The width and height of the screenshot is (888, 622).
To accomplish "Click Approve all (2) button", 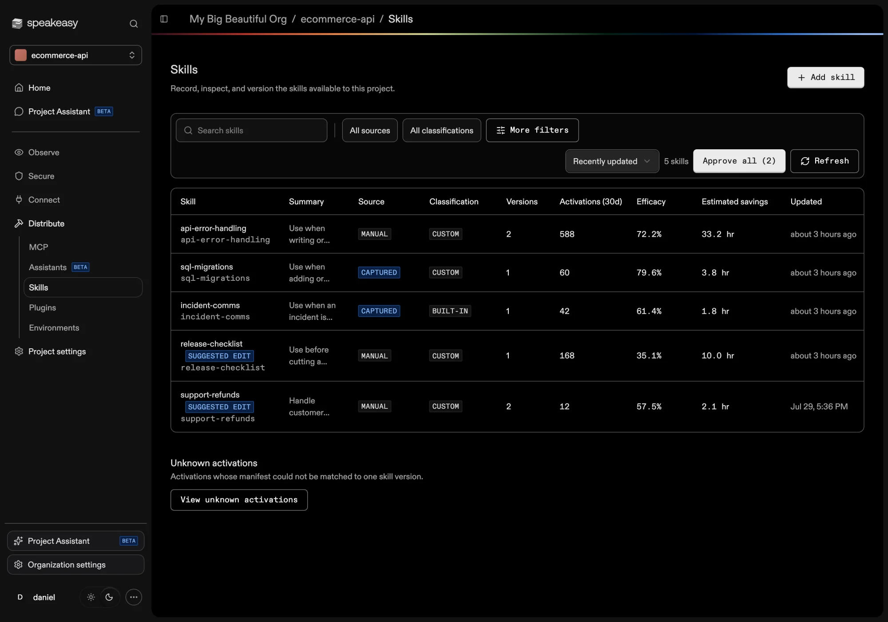I will (x=739, y=161).
